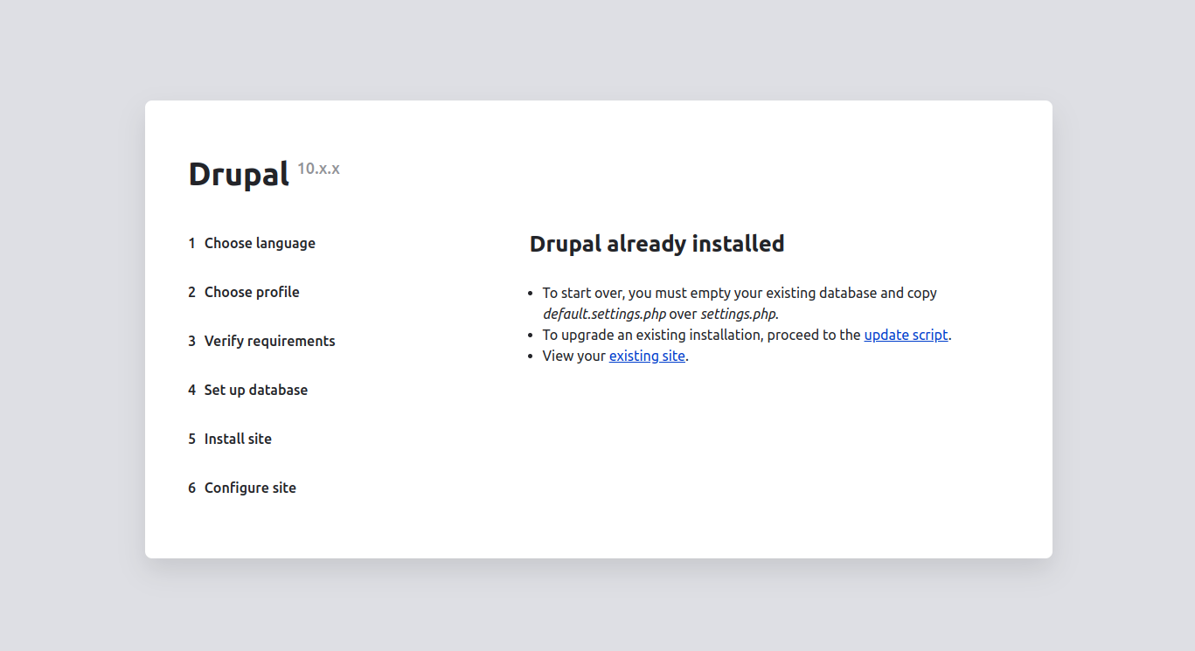Select the Choose profile step
The image size is (1195, 651).
[252, 292]
